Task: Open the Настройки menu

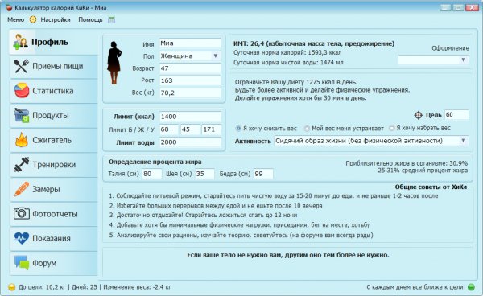Action: click(x=56, y=19)
